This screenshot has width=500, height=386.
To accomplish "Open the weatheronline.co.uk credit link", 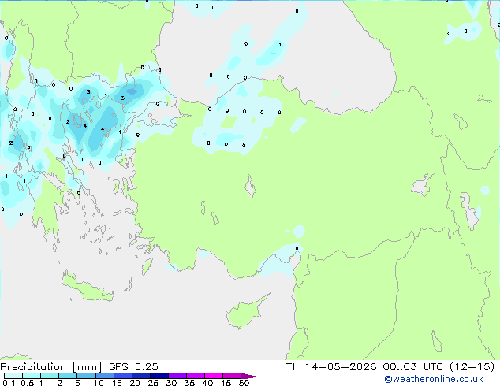I will click(x=434, y=379).
